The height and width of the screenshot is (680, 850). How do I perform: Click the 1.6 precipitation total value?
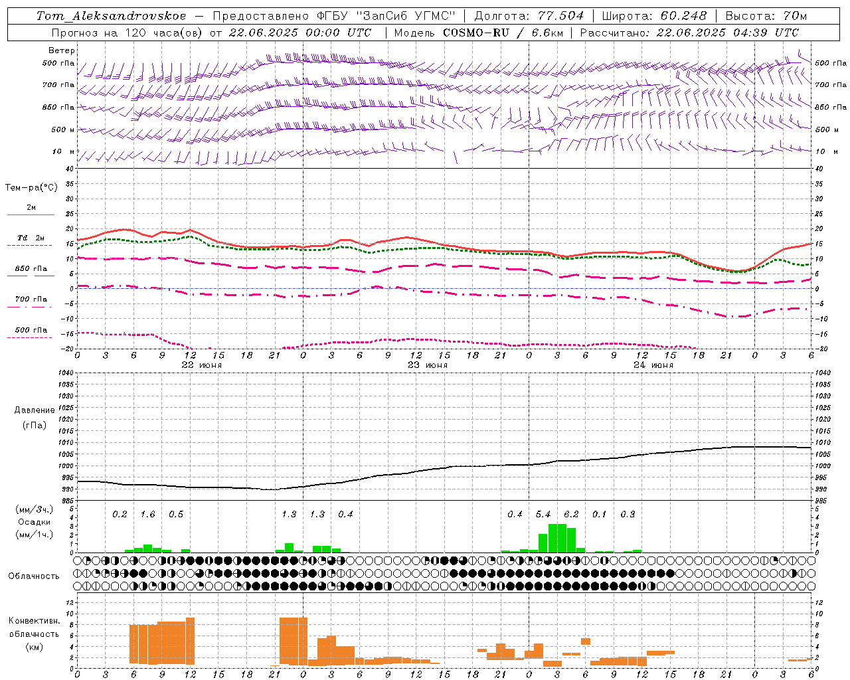147,514
